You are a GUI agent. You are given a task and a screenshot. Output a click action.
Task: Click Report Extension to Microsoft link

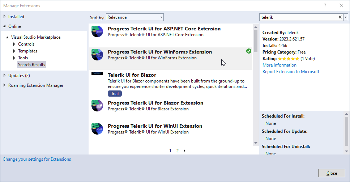[291, 71]
